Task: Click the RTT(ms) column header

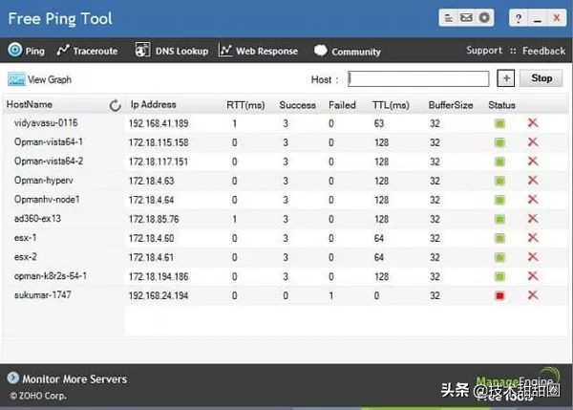Action: pyautogui.click(x=245, y=105)
